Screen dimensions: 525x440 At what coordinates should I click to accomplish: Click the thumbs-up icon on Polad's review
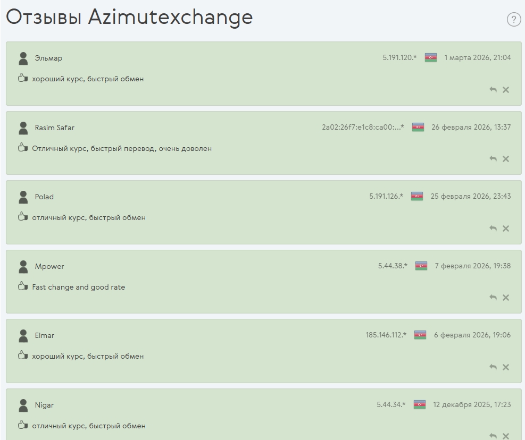pos(22,217)
